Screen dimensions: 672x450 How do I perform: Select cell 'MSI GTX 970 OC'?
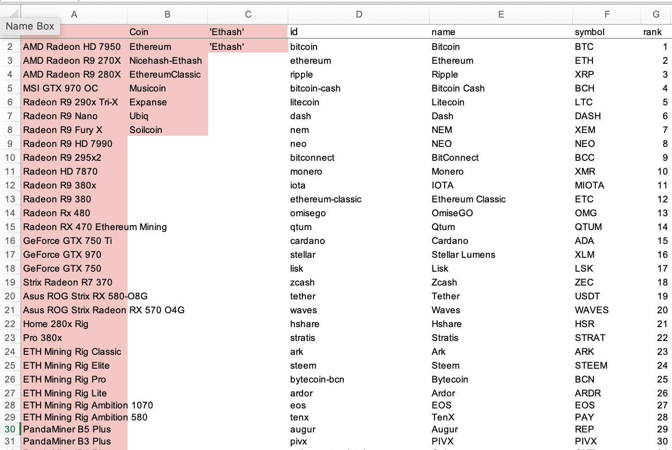tap(74, 88)
